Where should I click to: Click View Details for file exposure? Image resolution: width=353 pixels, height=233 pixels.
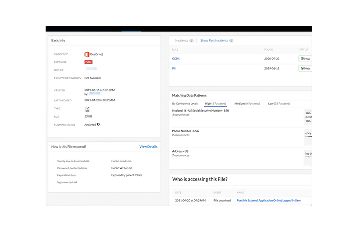pos(148,146)
